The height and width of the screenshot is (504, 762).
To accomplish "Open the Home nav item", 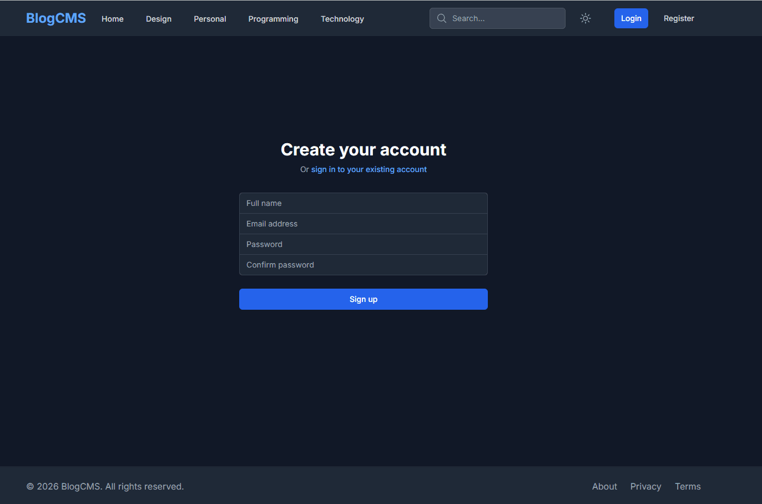I will (x=113, y=19).
